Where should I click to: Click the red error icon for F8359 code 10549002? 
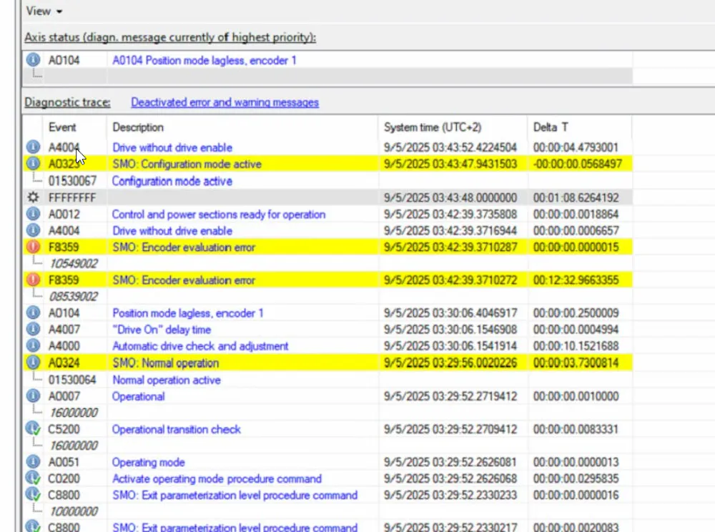coord(33,247)
